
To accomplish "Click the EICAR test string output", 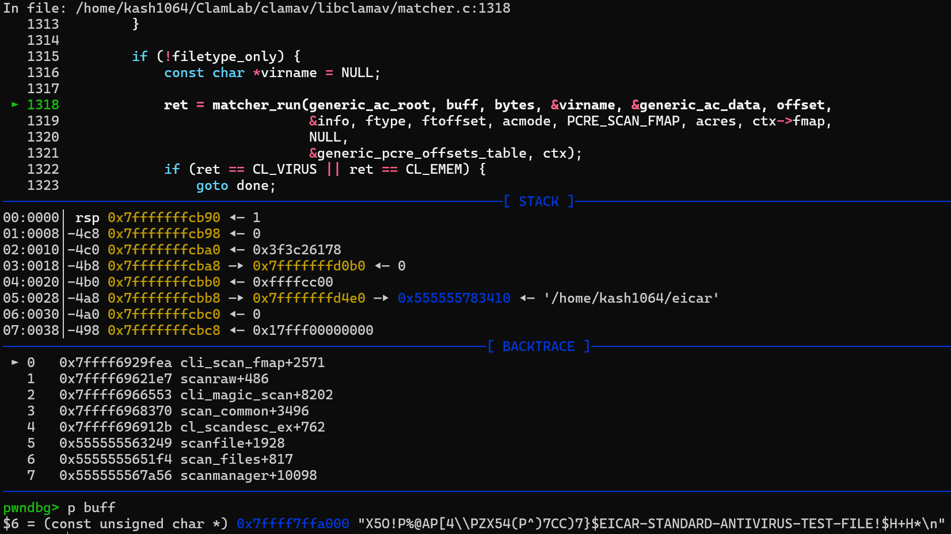I will [x=651, y=524].
